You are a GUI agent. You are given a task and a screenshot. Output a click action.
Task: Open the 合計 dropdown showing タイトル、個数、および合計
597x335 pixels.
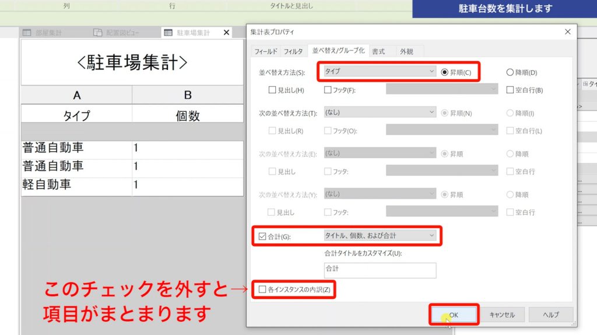pyautogui.click(x=382, y=236)
